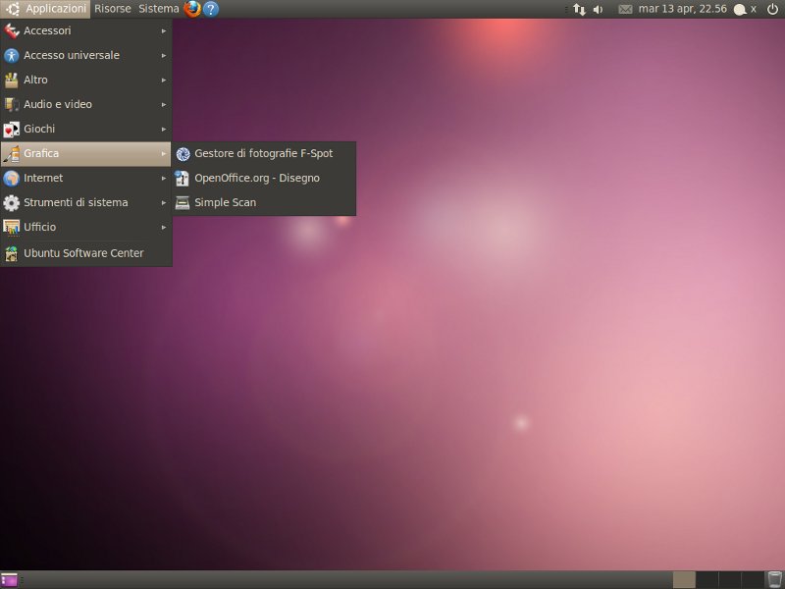Open the Trash icon in bottom panel
The image size is (785, 589).
[x=775, y=579]
